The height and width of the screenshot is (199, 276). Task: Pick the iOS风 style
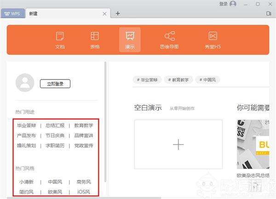click(x=84, y=192)
